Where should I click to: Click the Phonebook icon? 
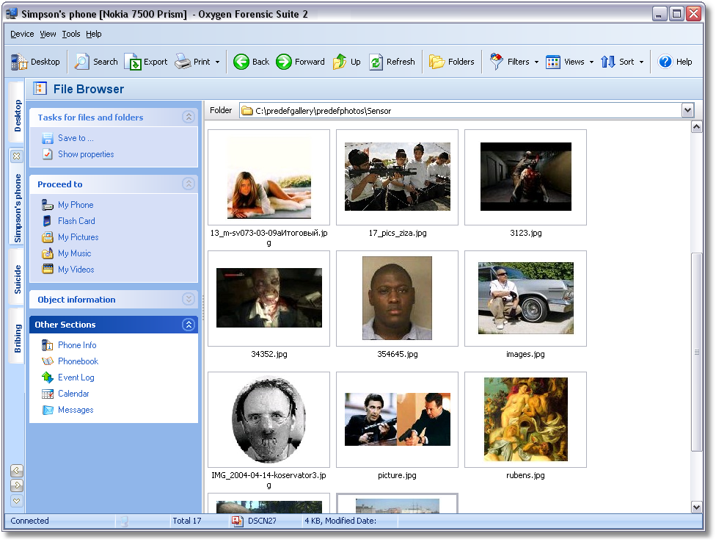pyautogui.click(x=48, y=361)
